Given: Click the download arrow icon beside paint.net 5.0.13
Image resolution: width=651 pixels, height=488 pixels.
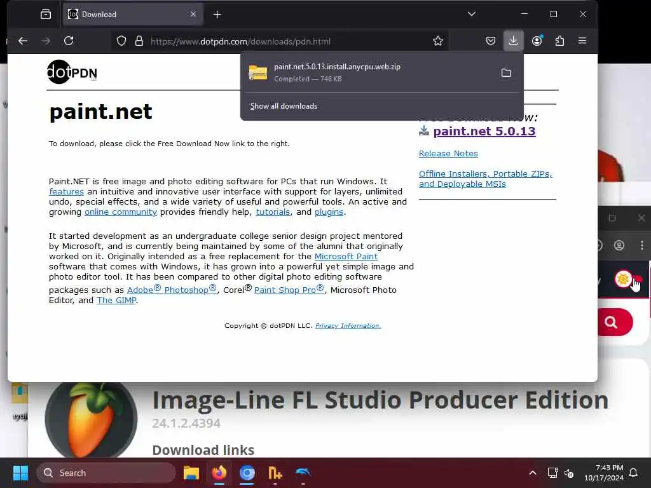Looking at the screenshot, I should [x=424, y=131].
